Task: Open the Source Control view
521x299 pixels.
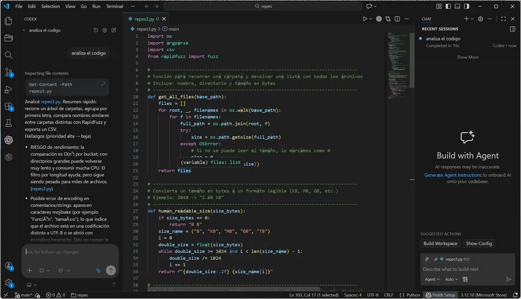Action: [x=9, y=72]
